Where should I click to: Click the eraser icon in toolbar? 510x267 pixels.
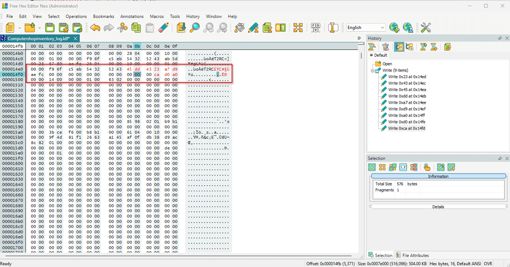pyautogui.click(x=164, y=28)
